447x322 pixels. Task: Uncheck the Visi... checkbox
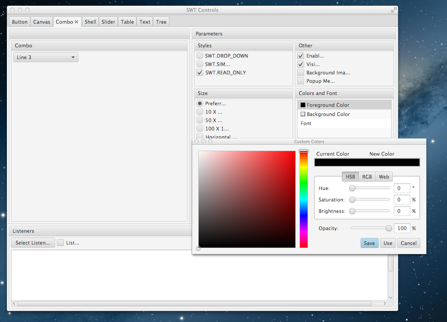pos(300,64)
